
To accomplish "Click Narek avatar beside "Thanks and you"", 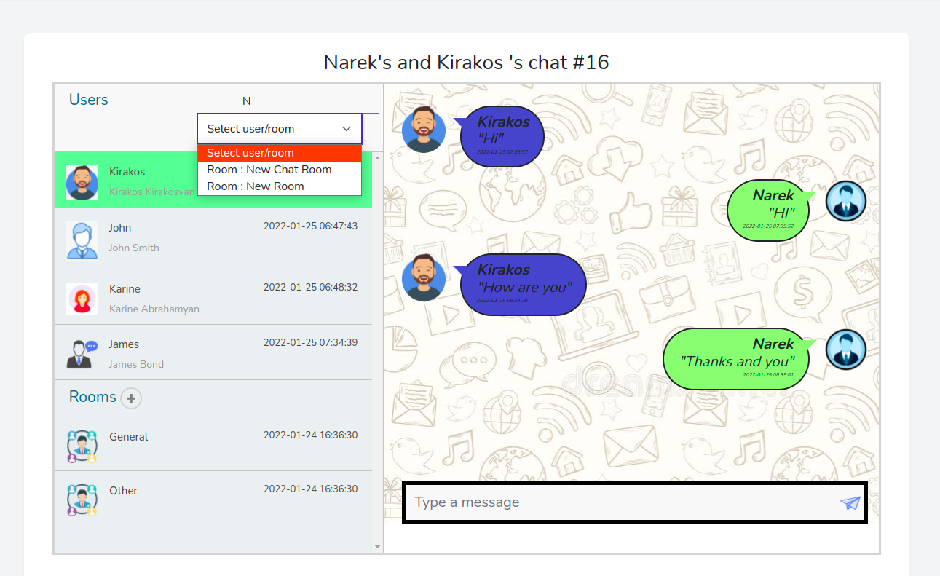I will click(x=846, y=350).
